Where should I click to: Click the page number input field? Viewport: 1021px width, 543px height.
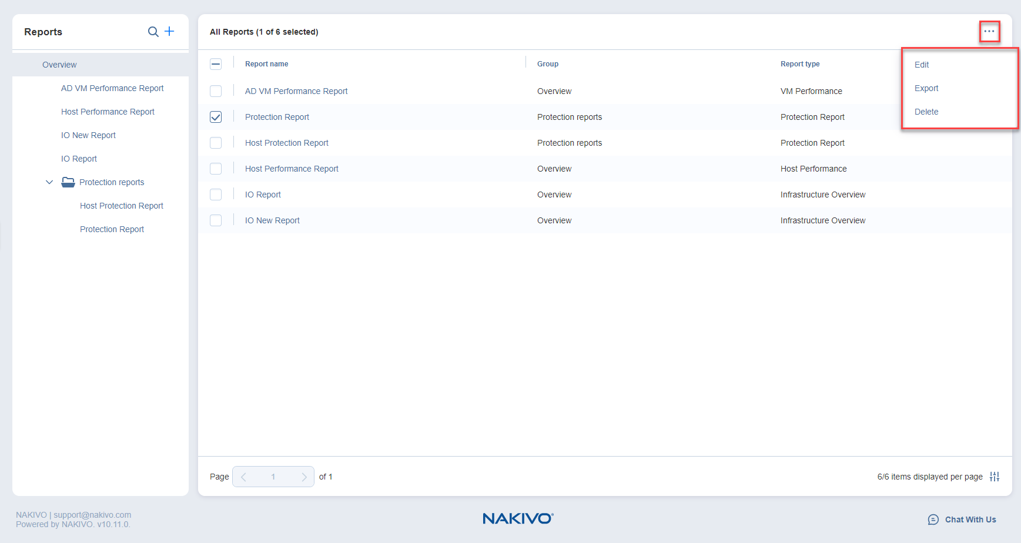click(273, 477)
